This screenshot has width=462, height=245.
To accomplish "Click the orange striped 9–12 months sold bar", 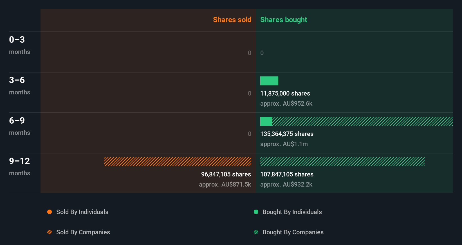I will (177, 162).
